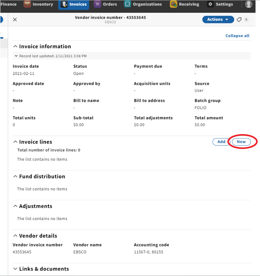This screenshot has width=260, height=276.
Task: Click the tag count badge 0
Action: pyautogui.click(x=246, y=20)
